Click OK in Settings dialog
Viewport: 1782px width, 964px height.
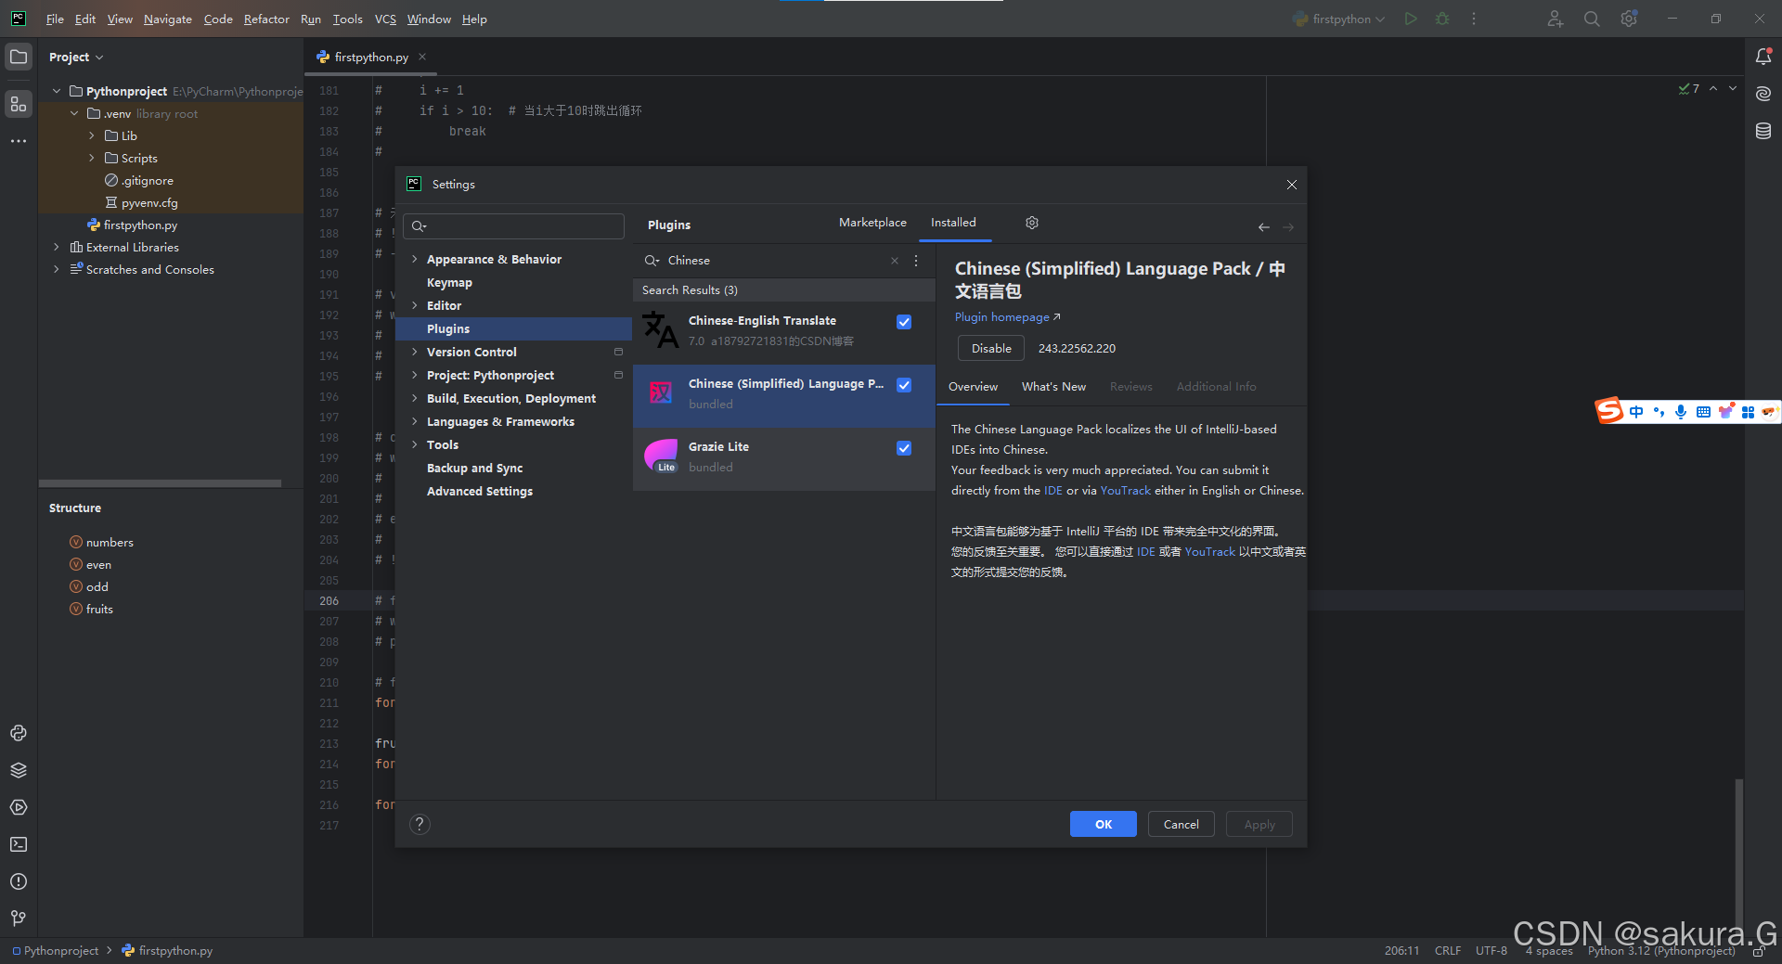coord(1103,824)
